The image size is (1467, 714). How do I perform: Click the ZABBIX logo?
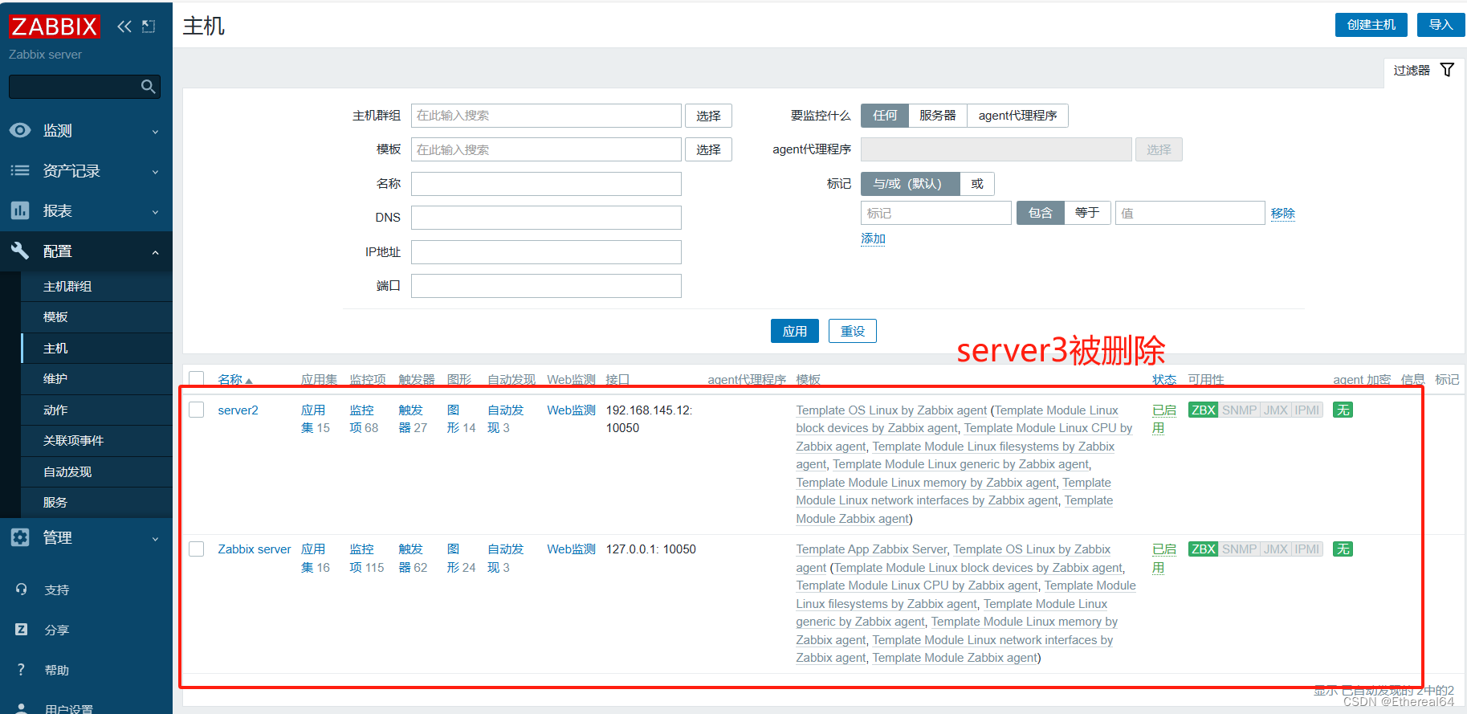click(55, 27)
